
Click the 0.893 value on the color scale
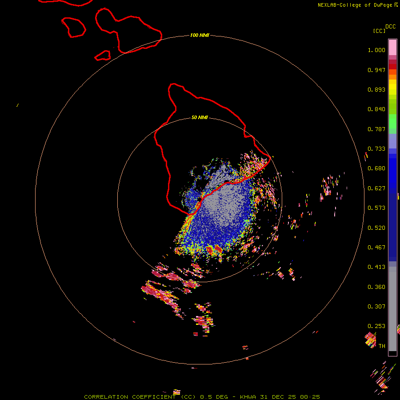click(376, 89)
